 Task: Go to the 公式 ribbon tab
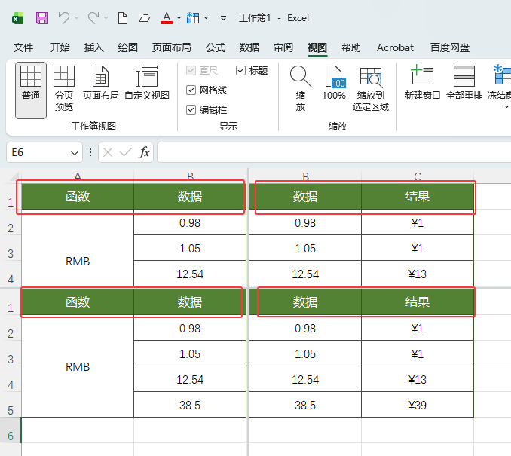(216, 48)
